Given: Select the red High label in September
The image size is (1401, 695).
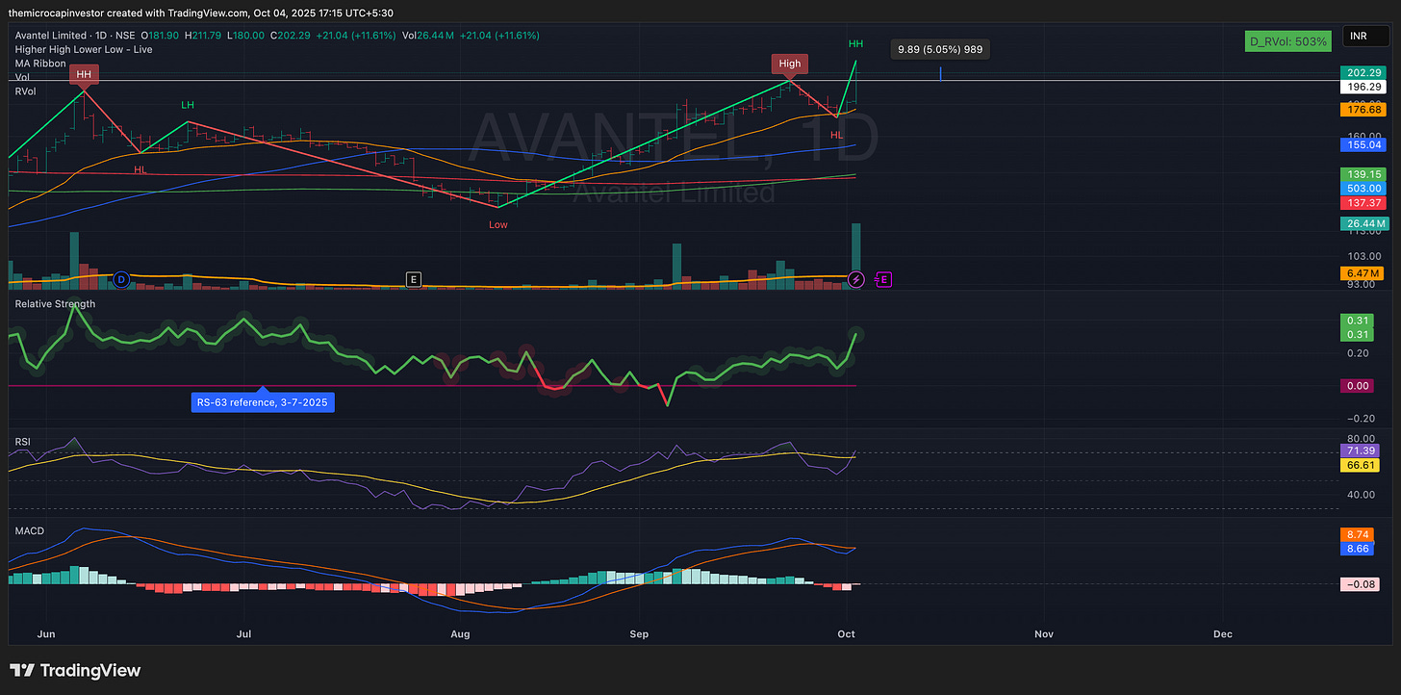Looking at the screenshot, I should click(x=790, y=64).
